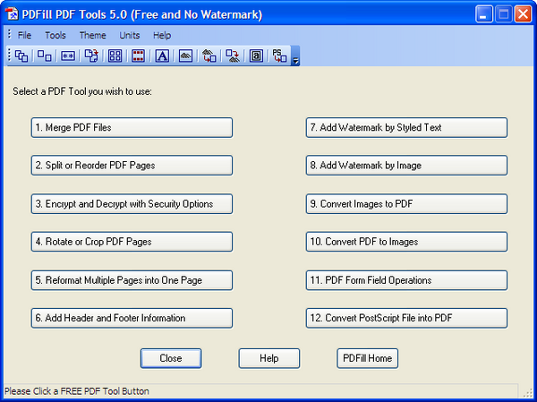Open the PDFill Home button

pos(367,358)
